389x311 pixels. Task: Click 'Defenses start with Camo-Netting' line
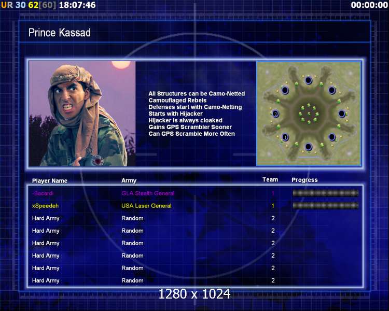[195, 107]
